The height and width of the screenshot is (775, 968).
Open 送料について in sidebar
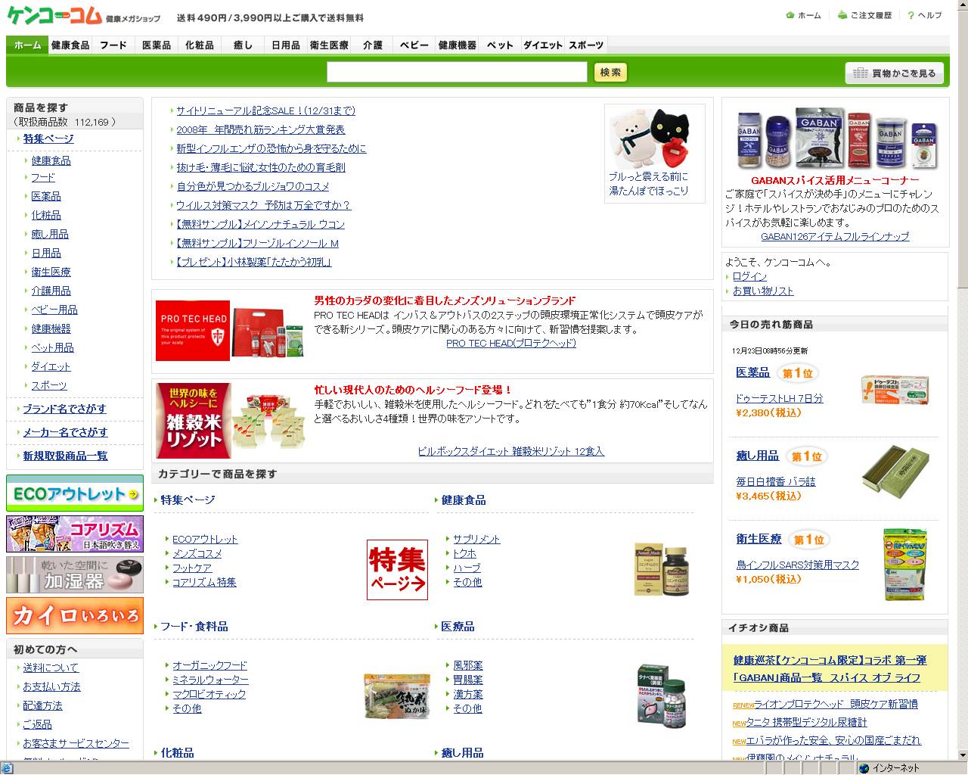(x=51, y=668)
